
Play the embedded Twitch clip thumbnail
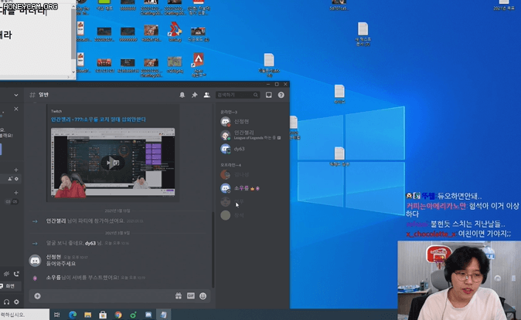tap(113, 163)
